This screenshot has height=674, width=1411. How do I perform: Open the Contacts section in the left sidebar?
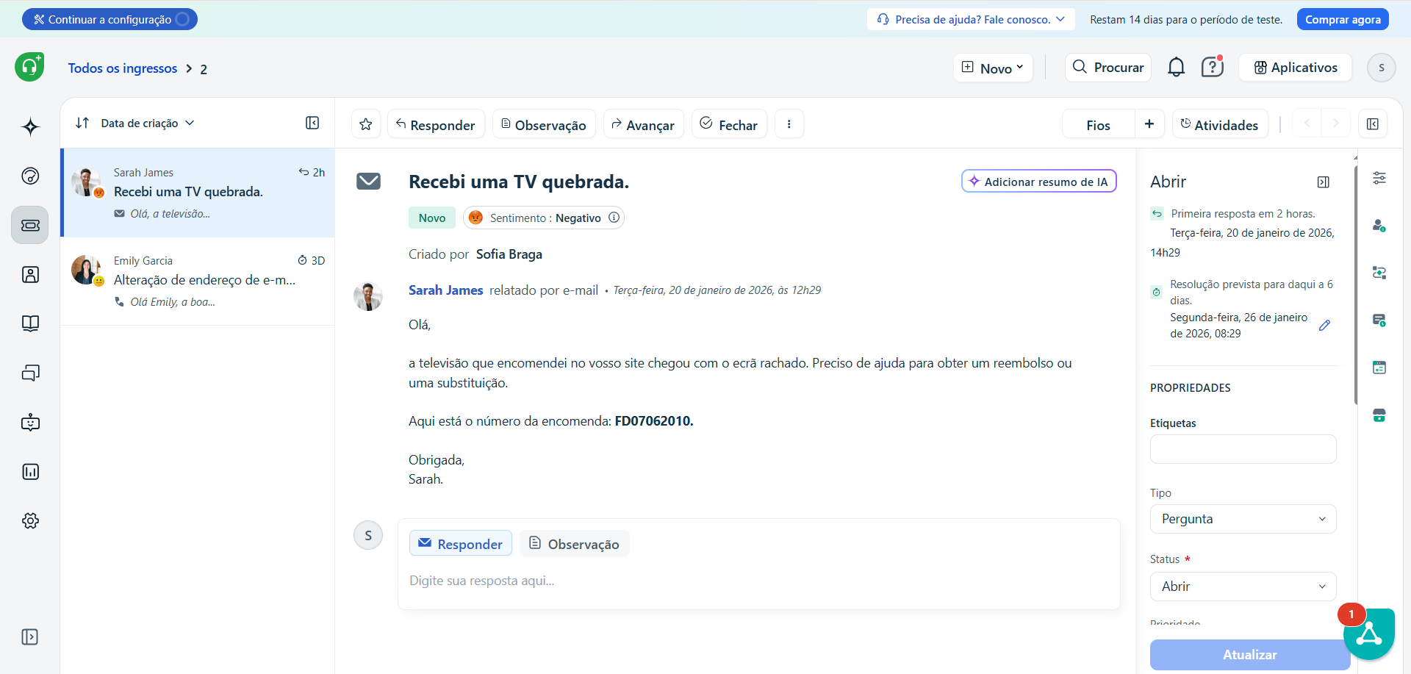pos(29,274)
